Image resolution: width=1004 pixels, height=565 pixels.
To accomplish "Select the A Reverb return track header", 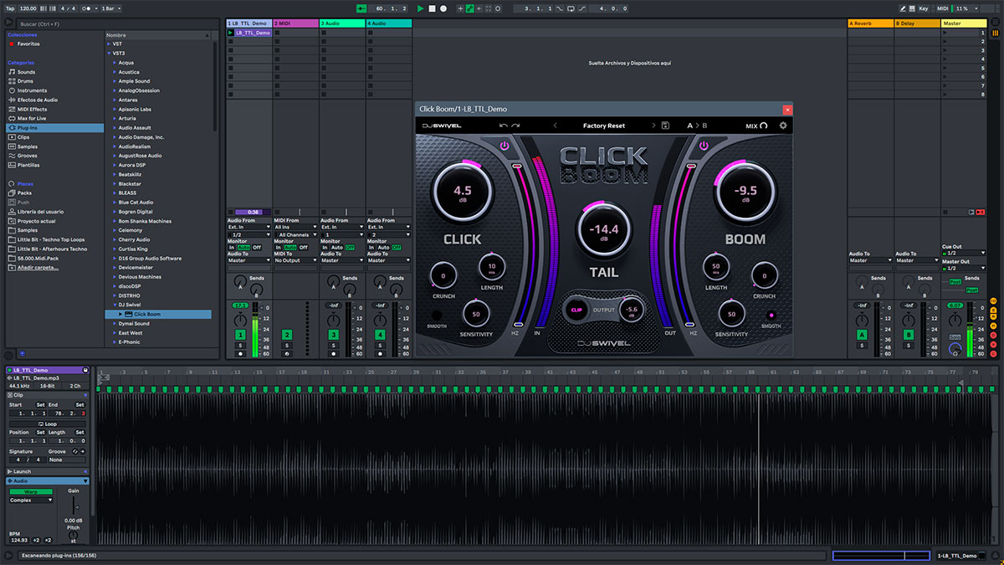I will pyautogui.click(x=870, y=23).
